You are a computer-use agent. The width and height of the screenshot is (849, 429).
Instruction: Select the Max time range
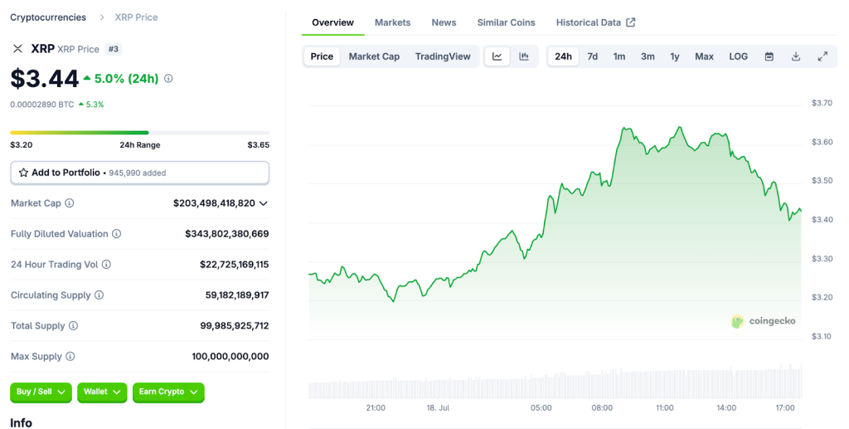click(705, 56)
